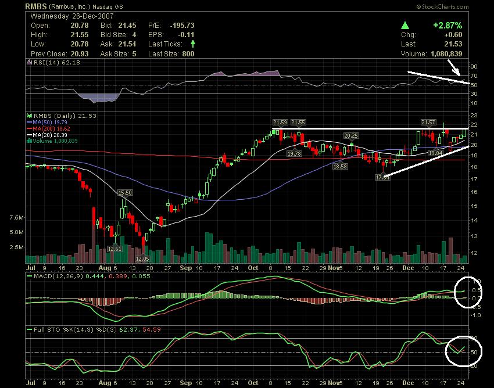Click the 17.64 low price label
This screenshot has width=494, height=388.
382,178
